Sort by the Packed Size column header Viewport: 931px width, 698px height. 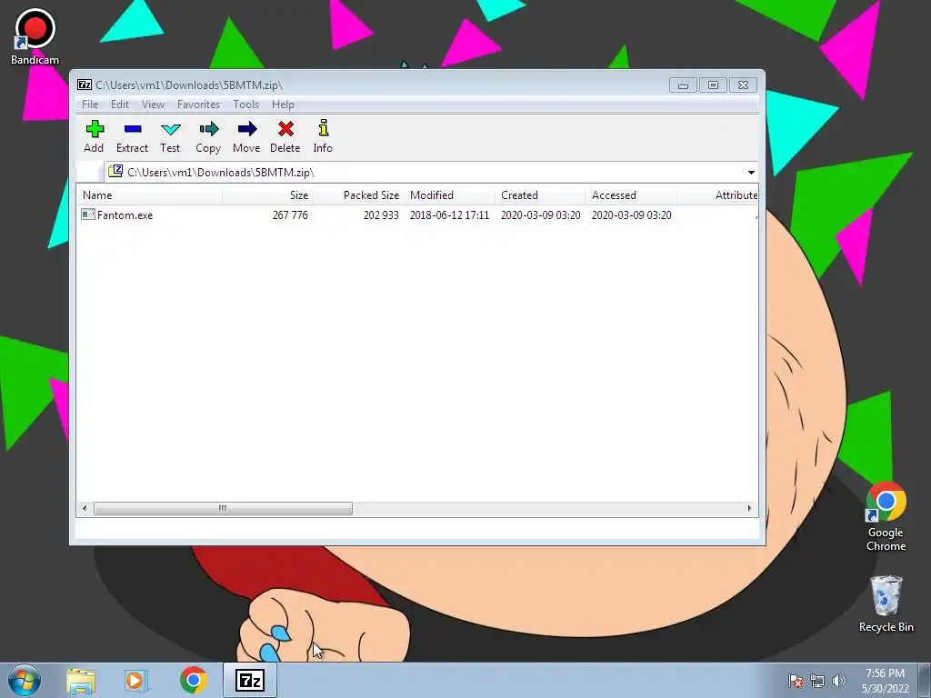pos(358,194)
